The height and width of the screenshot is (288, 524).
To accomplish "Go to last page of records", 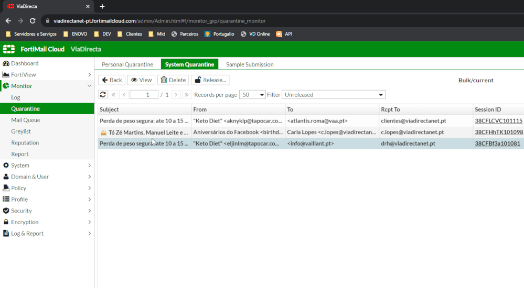I will tap(186, 95).
